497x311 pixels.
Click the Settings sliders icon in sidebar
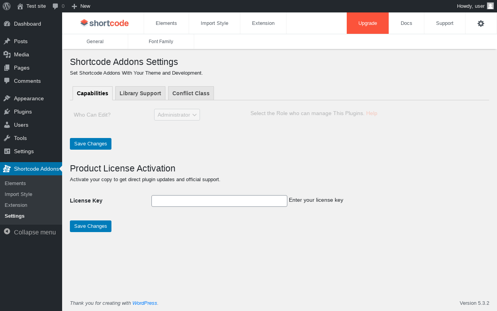[7, 151]
